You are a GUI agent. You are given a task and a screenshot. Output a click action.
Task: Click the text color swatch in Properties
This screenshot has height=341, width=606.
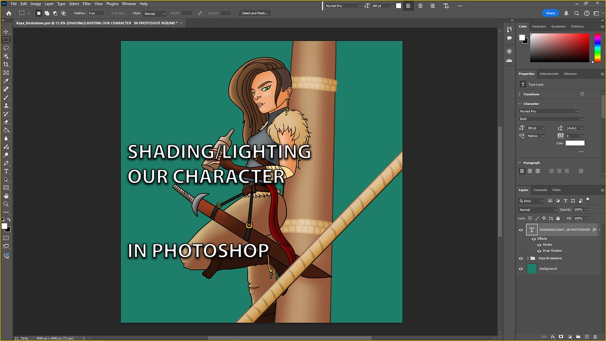coord(575,143)
